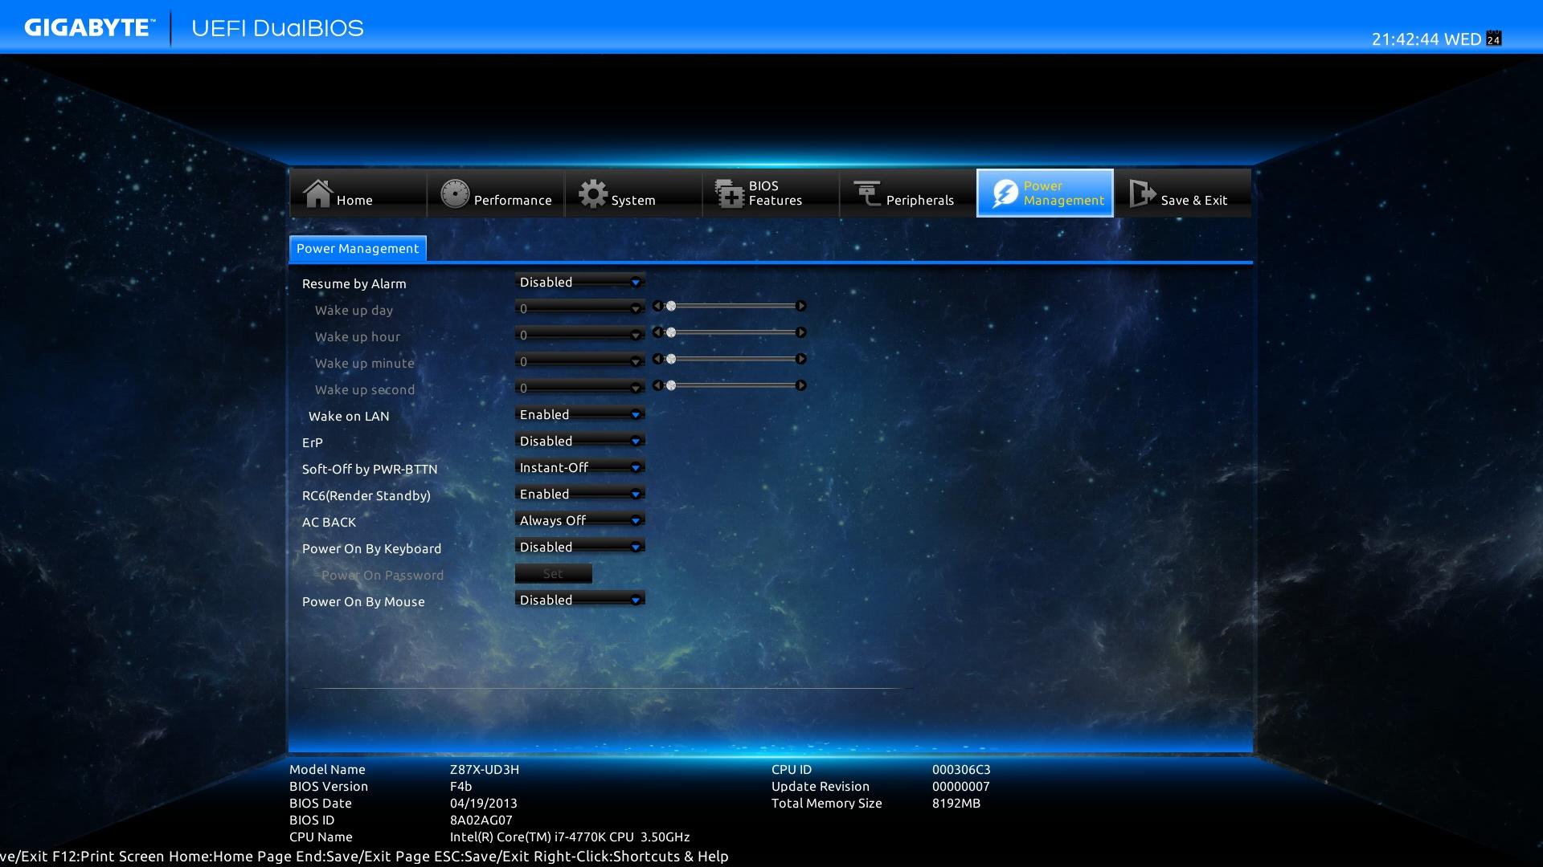This screenshot has width=1543, height=867.
Task: Select the AC BACK label
Action: point(329,522)
